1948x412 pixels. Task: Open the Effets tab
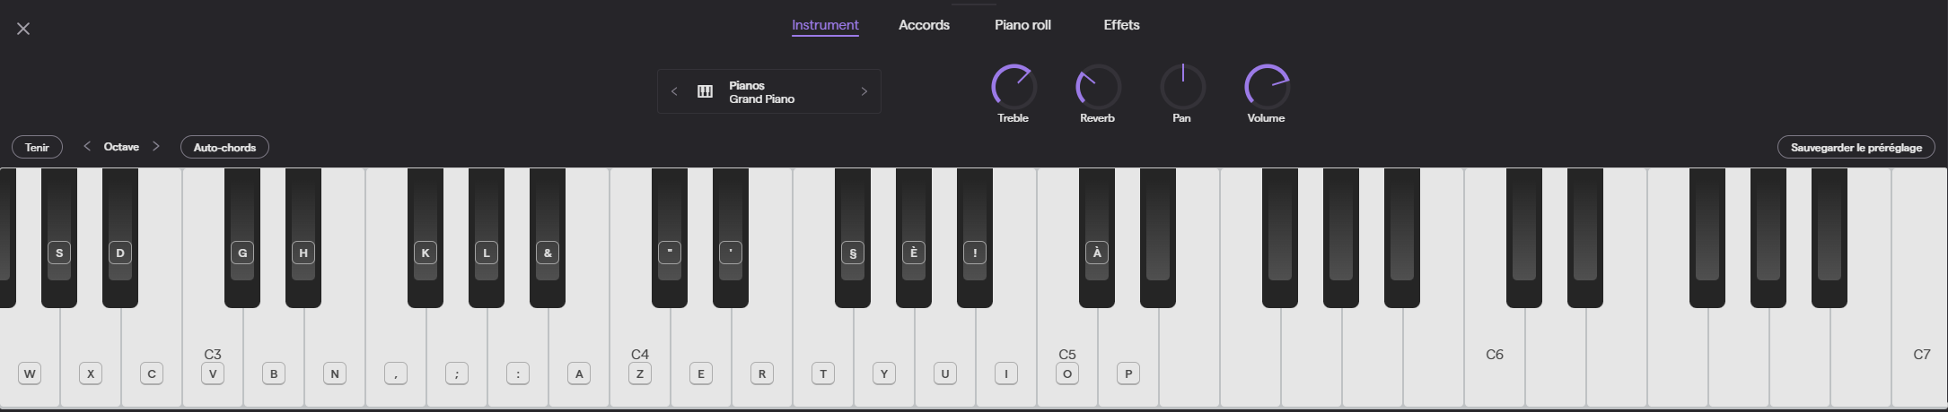click(x=1121, y=25)
